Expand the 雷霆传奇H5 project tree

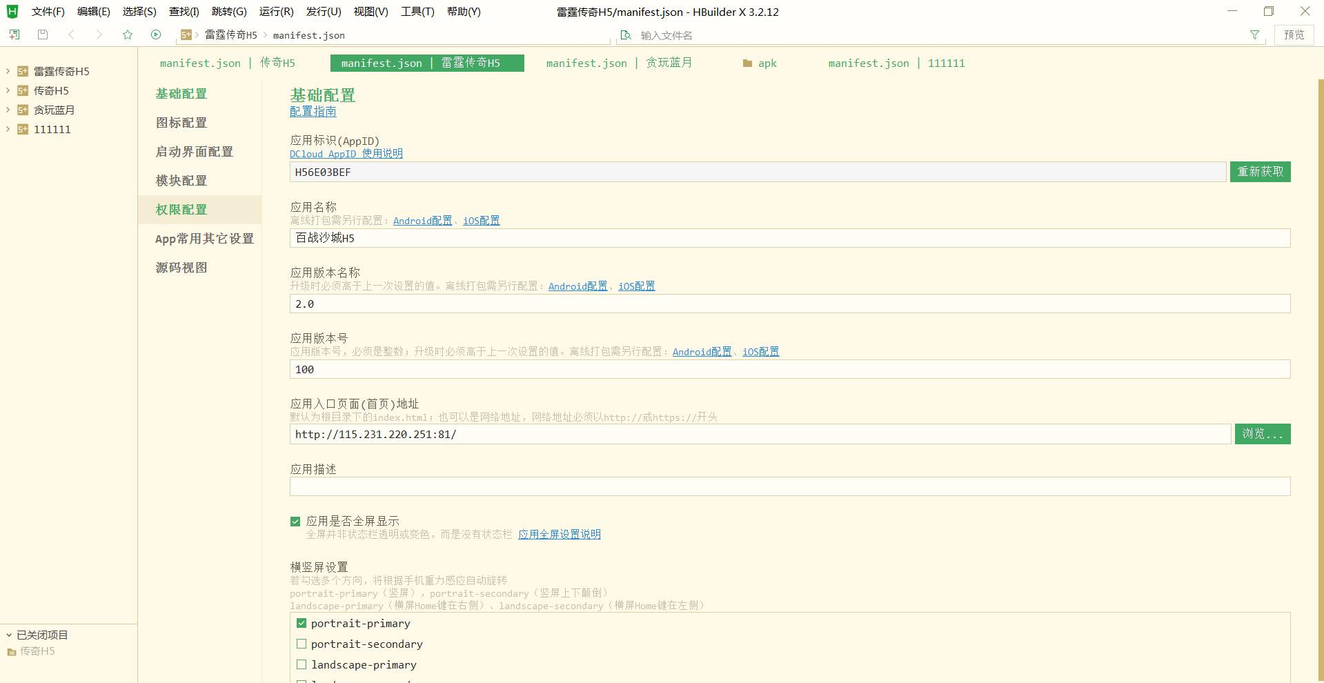coord(8,71)
